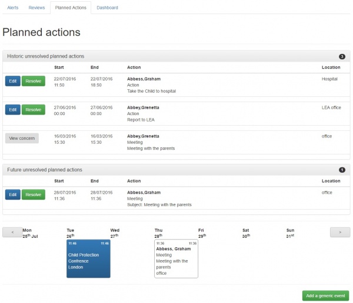Collapse the Future unresolved planned actions header
This screenshot has width=353, height=303.
(x=176, y=170)
